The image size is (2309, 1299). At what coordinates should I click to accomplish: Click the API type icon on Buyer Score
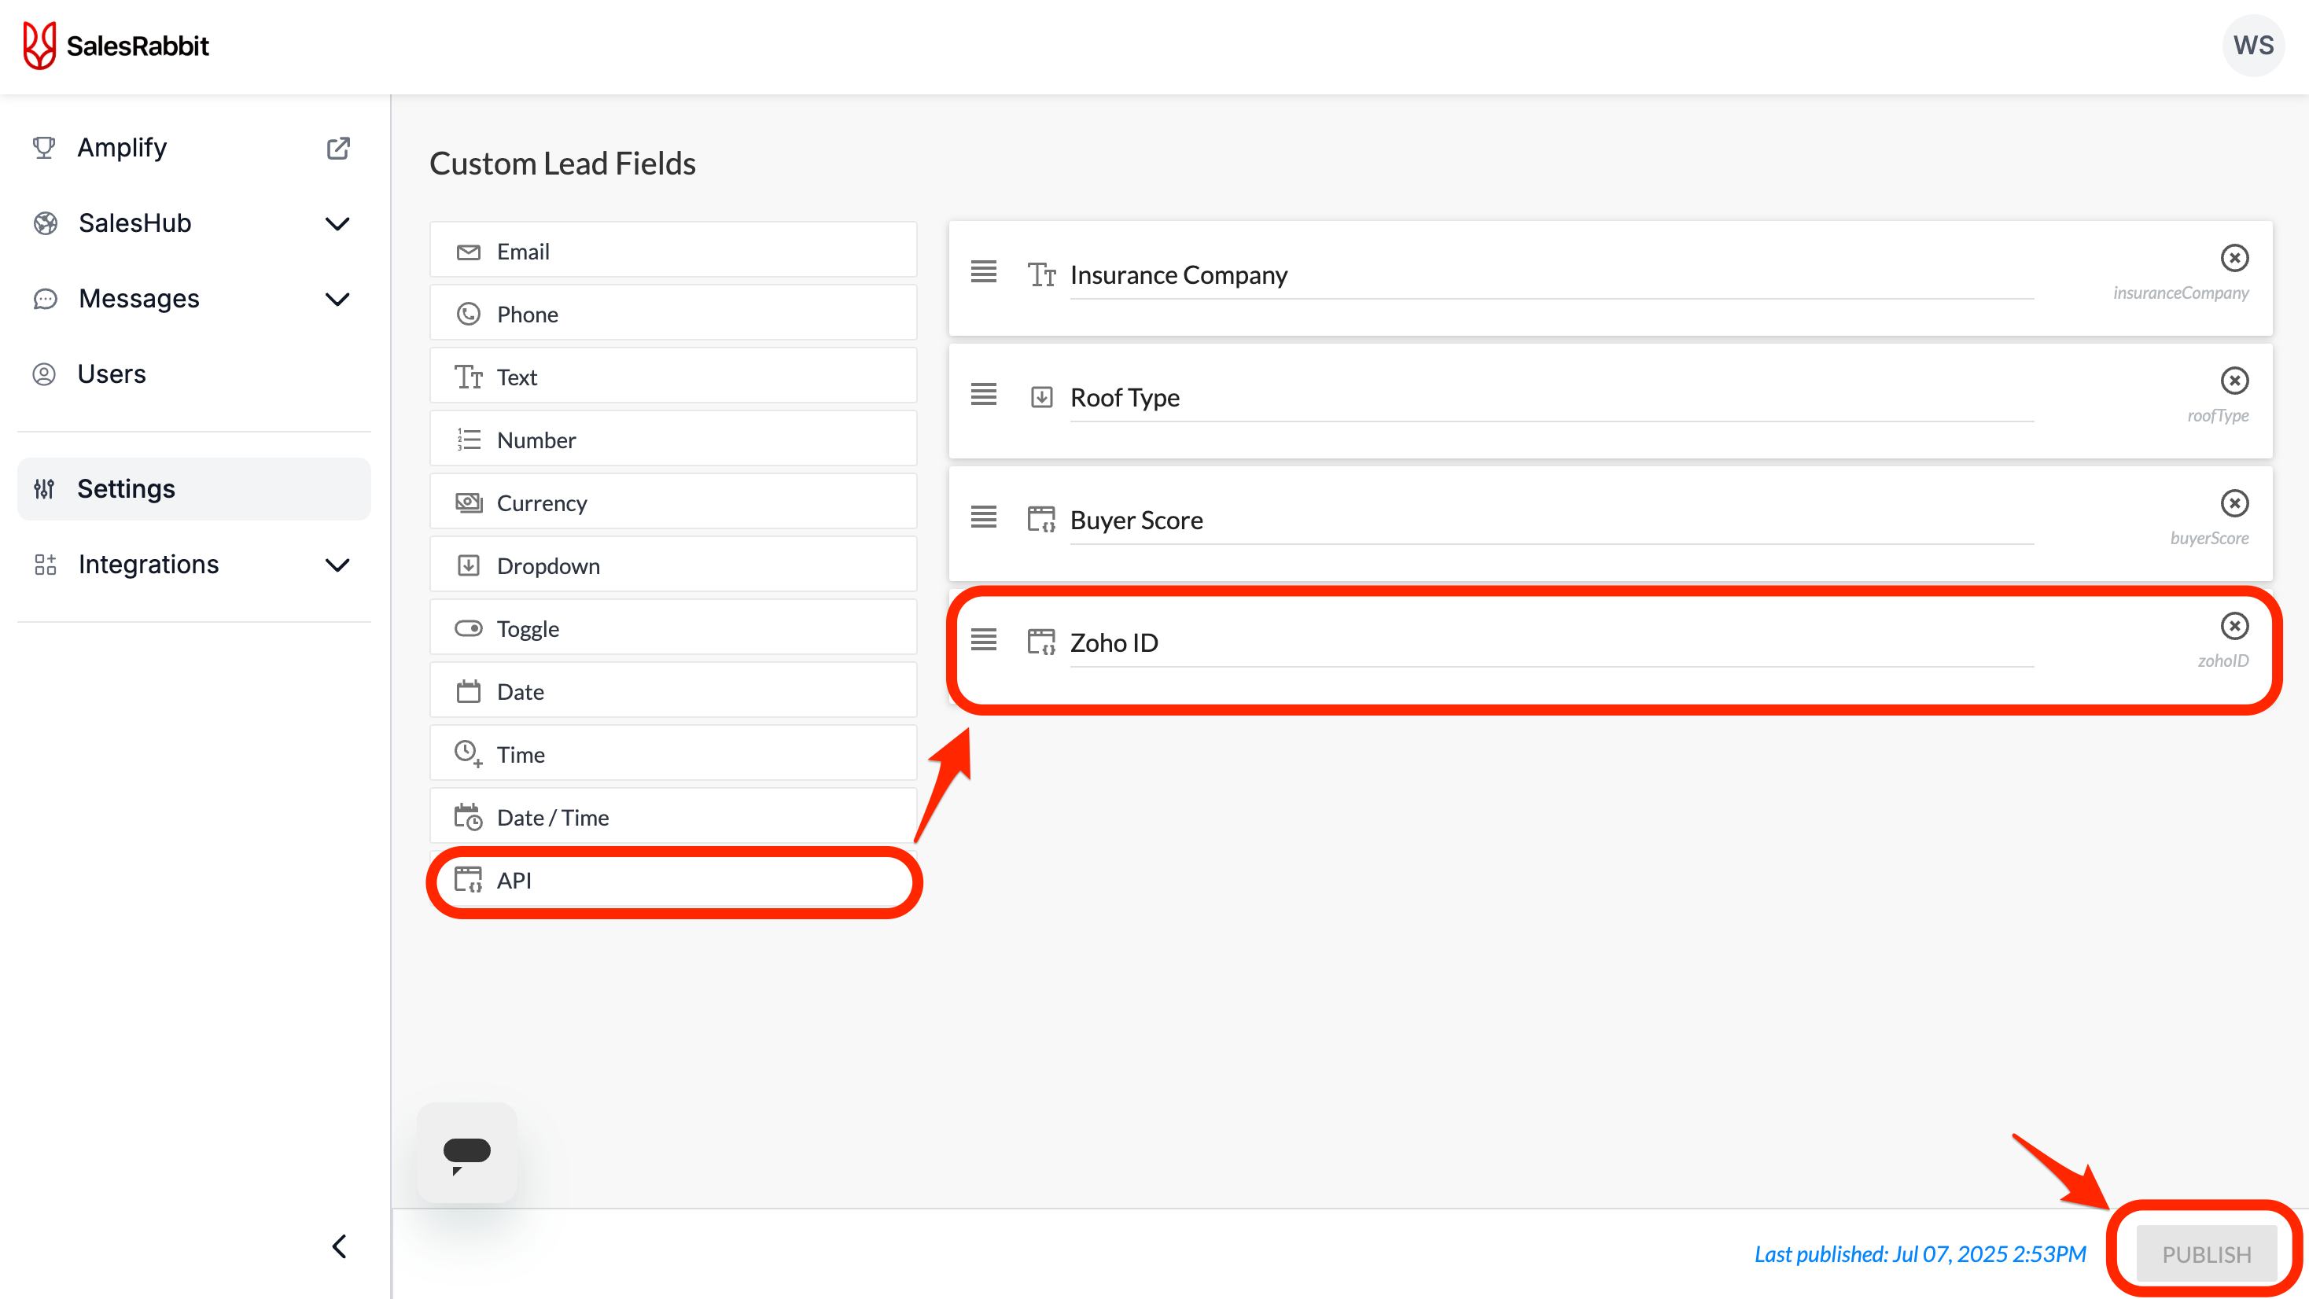pos(1040,519)
